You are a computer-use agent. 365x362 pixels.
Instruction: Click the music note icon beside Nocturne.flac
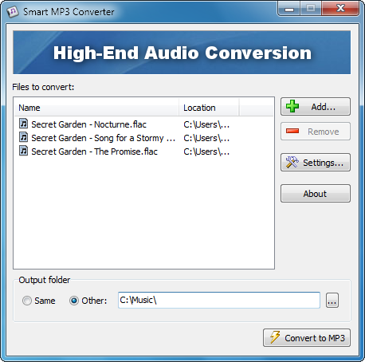(23, 124)
